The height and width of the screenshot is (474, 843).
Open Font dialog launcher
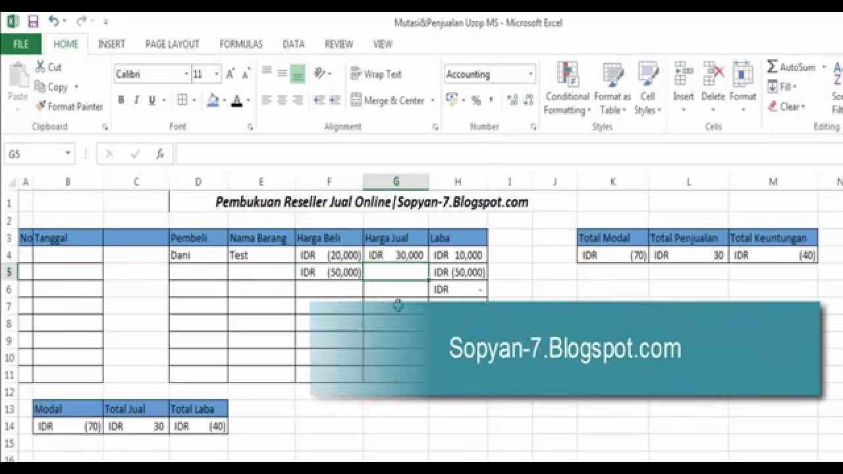coord(250,127)
